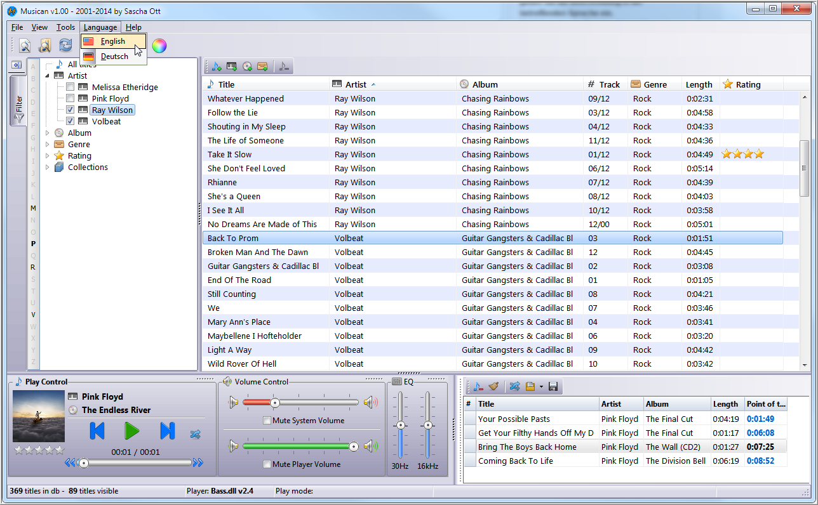Check the Melissa Etheridge artist checkbox
The width and height of the screenshot is (818, 505).
click(70, 87)
